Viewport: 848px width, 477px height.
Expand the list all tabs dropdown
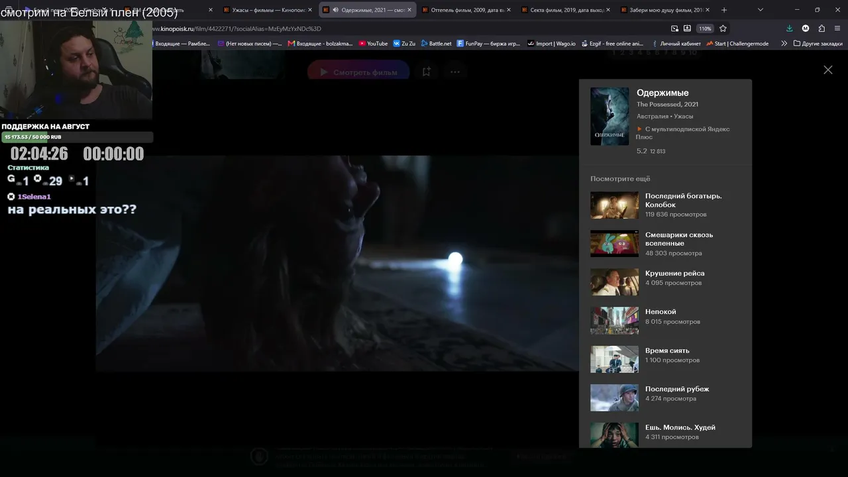760,10
